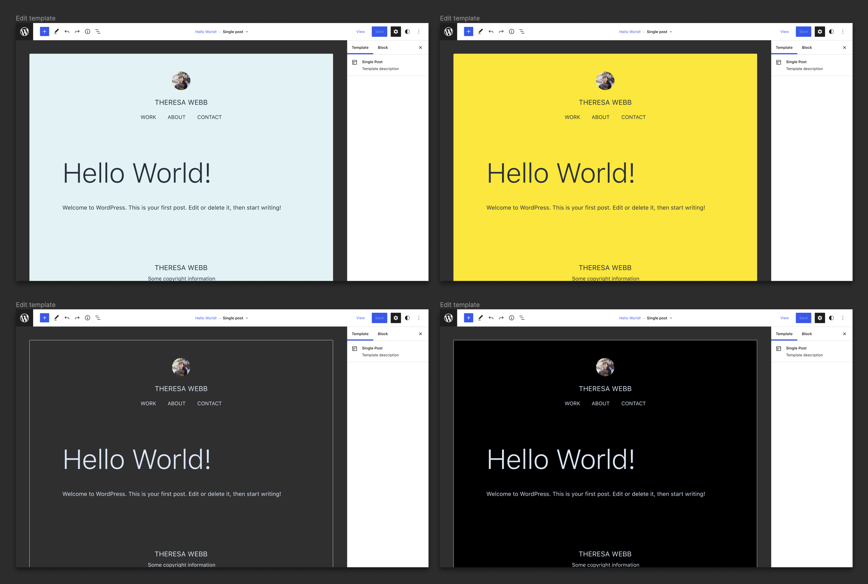Click block inserter plus in light-blue editor

pos(44,32)
